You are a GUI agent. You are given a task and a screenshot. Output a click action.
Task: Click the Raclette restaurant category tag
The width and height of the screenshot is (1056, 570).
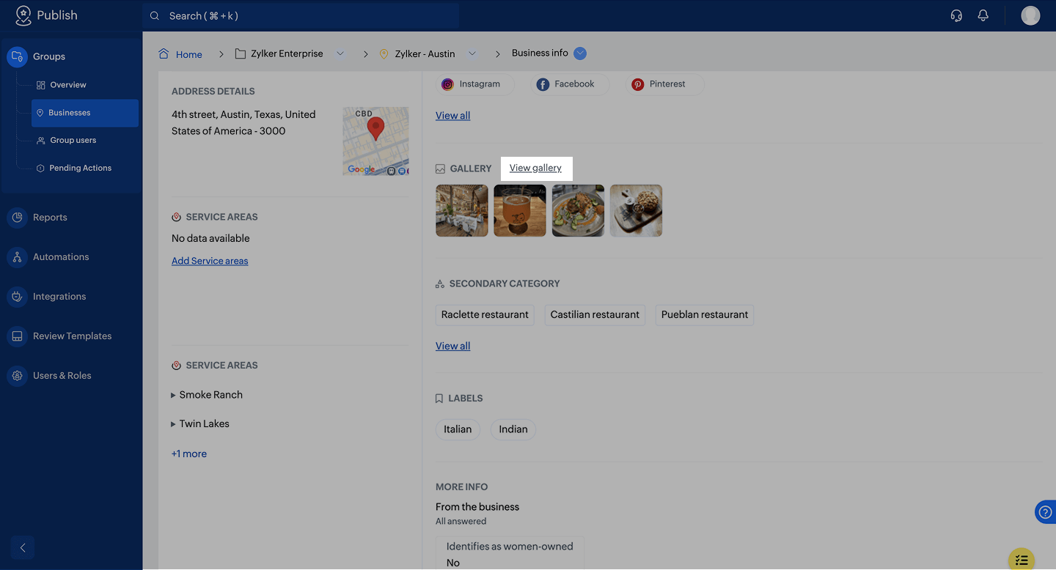tap(485, 315)
